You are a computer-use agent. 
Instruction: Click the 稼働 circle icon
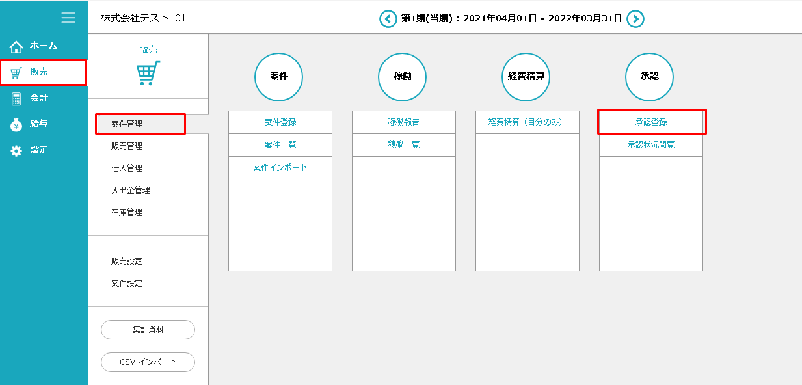coord(402,77)
